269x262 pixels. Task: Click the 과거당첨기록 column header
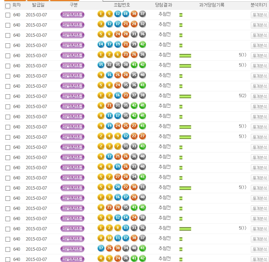(x=211, y=5)
